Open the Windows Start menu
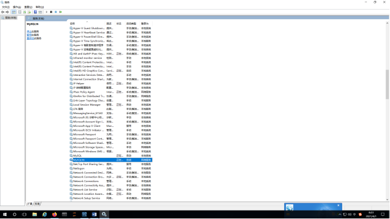Screen dimensions: 390x219 (5, 215)
